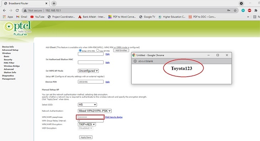Reload the router page
Image resolution: width=260 pixels, height=141 pixels.
pos(17,10)
